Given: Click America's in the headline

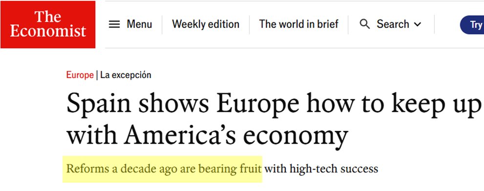Looking at the screenshot, I should click(x=181, y=135).
